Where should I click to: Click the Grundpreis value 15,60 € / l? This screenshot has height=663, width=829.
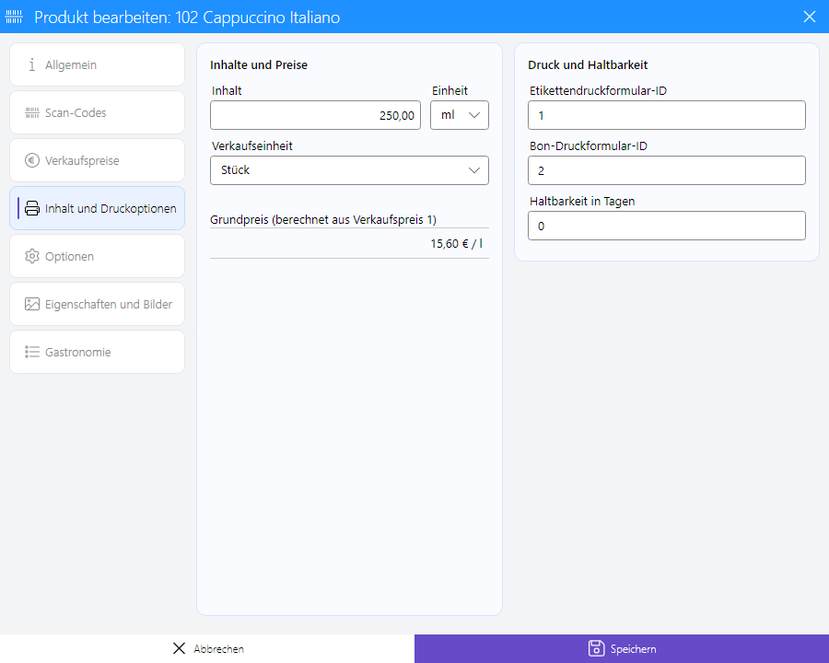(456, 244)
